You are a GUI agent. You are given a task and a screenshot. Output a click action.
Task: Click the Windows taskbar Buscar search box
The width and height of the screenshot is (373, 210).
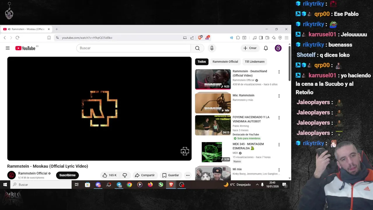tap(41, 185)
